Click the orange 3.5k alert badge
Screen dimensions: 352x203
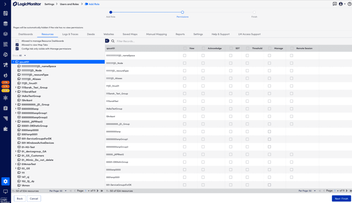coord(5,82)
